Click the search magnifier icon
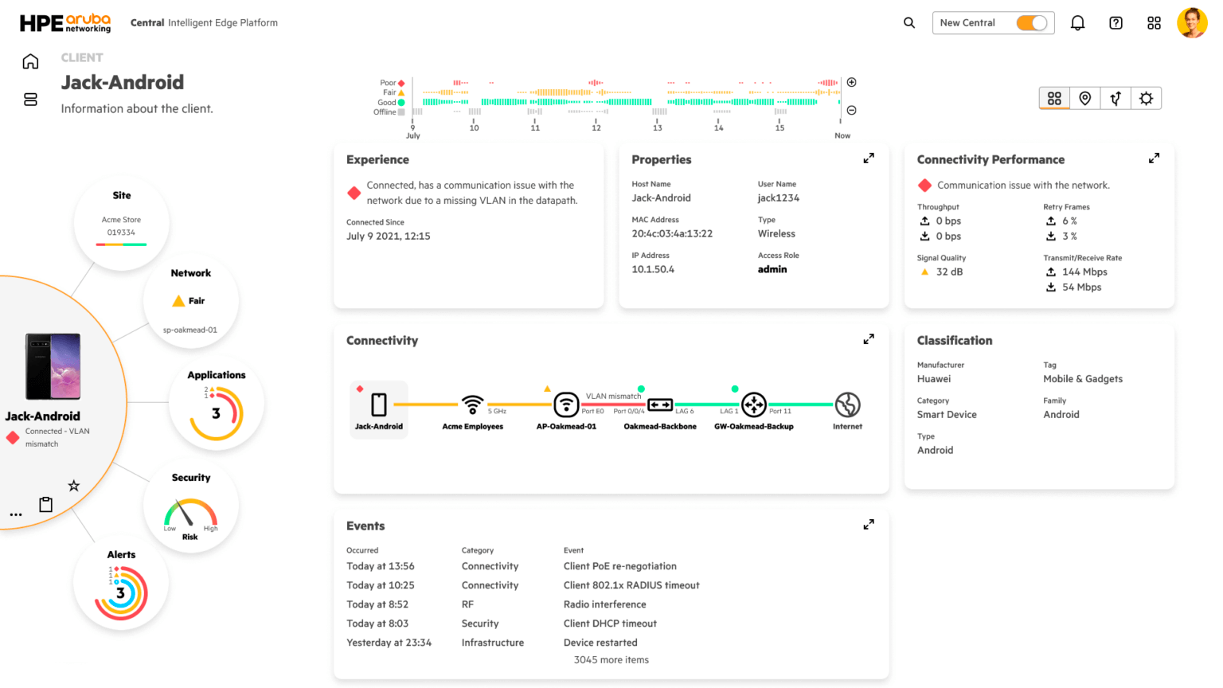 908,23
